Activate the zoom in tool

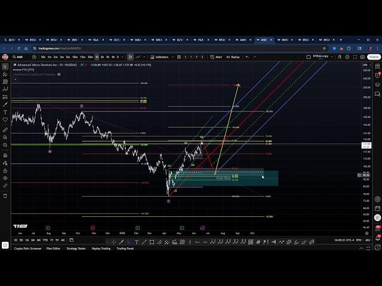pos(5,138)
